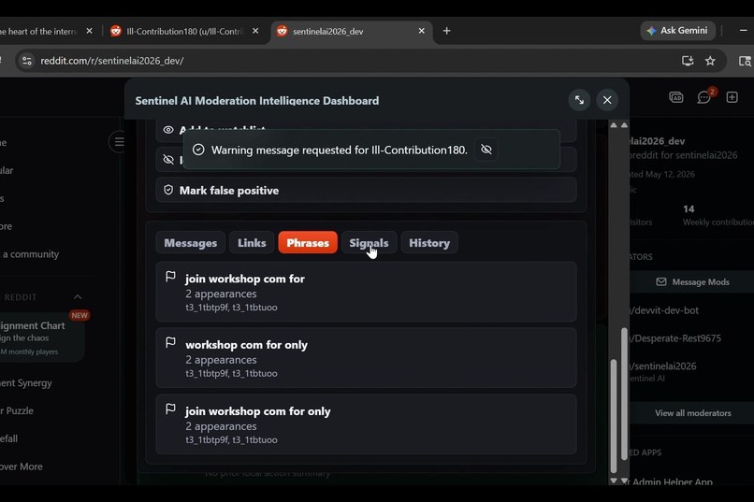Viewport: 754px width, 502px height.
Task: Click the search side panel icon in toolbar
Action: 745,61
